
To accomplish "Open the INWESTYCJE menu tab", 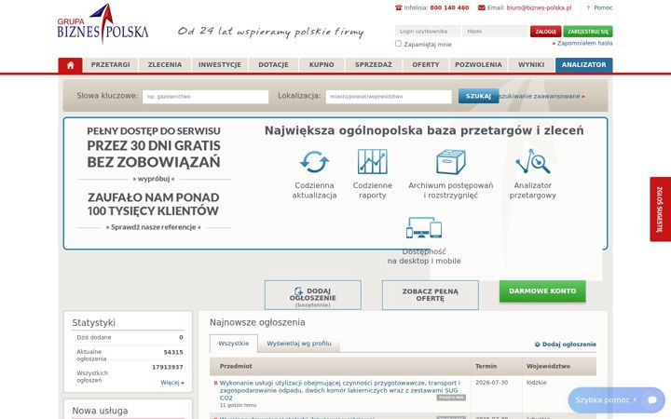I will 220,65.
